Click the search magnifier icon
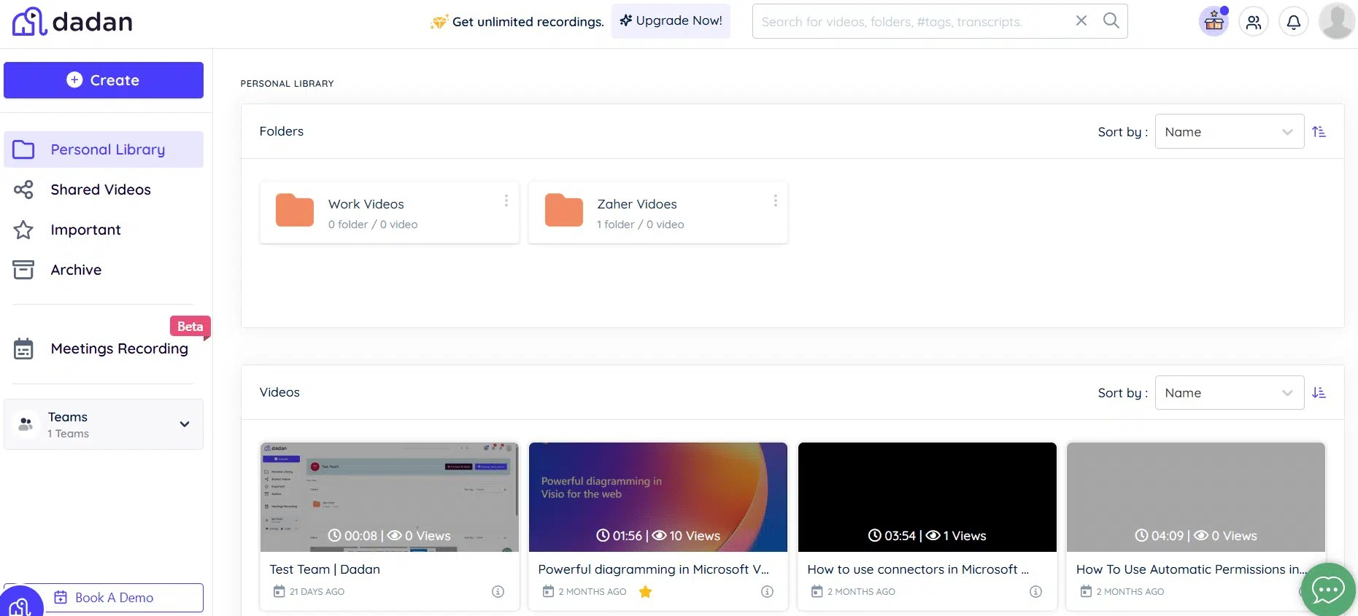The height and width of the screenshot is (616, 1358). pyautogui.click(x=1111, y=20)
